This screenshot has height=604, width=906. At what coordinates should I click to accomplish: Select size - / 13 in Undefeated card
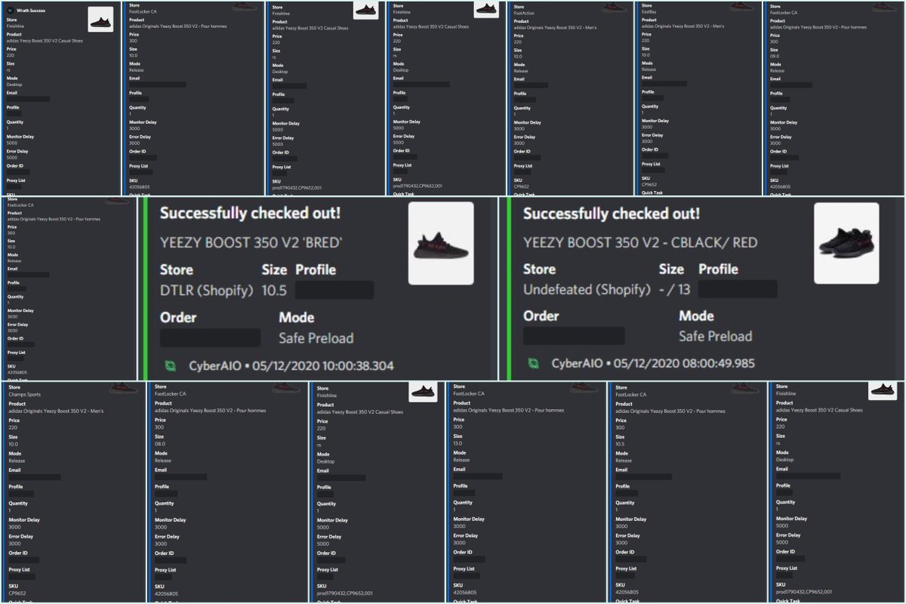coord(674,290)
